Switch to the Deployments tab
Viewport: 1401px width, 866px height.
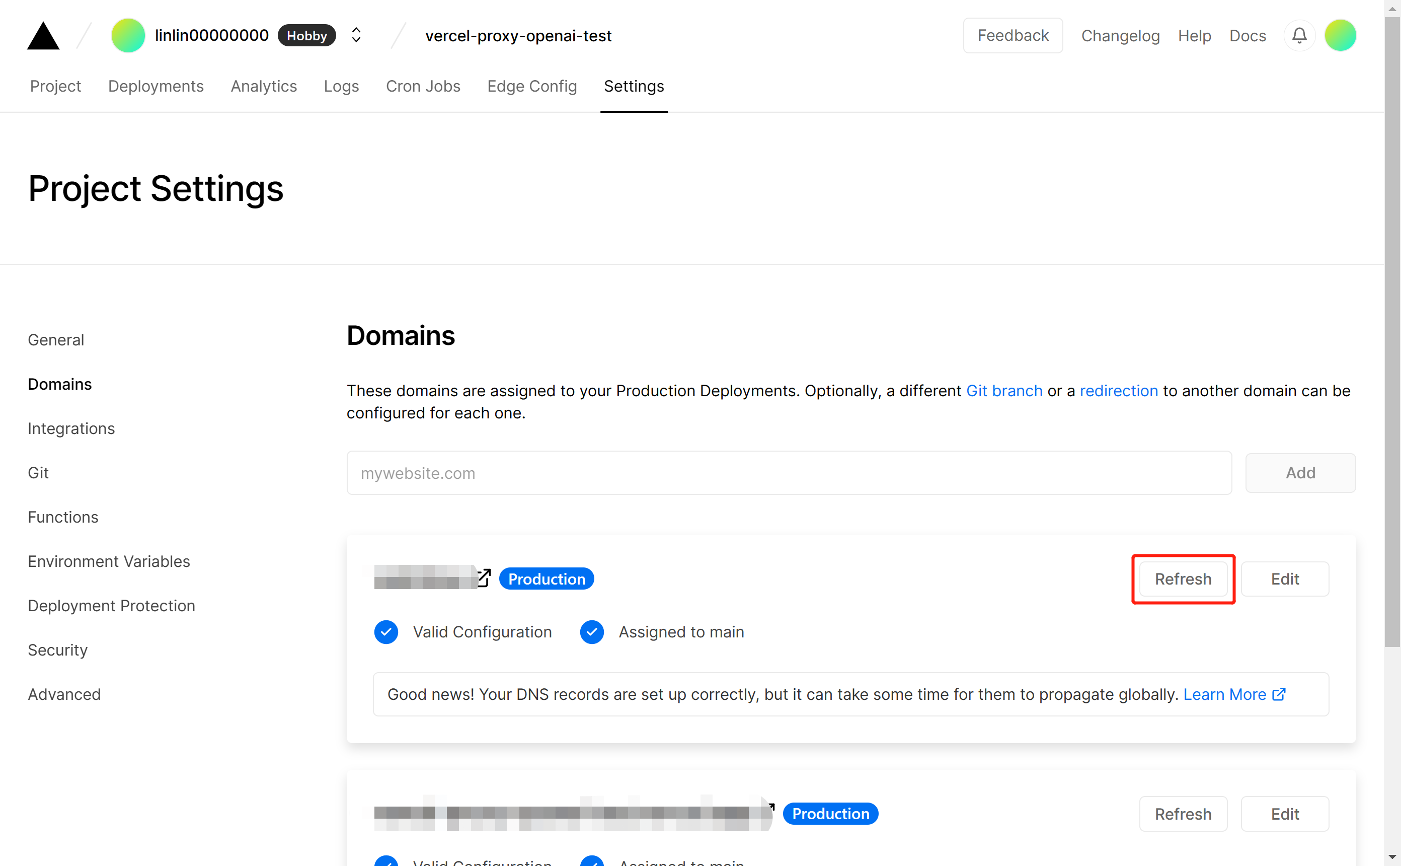155,86
